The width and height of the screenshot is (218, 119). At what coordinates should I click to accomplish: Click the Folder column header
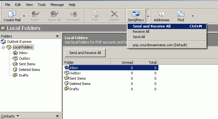87,62
